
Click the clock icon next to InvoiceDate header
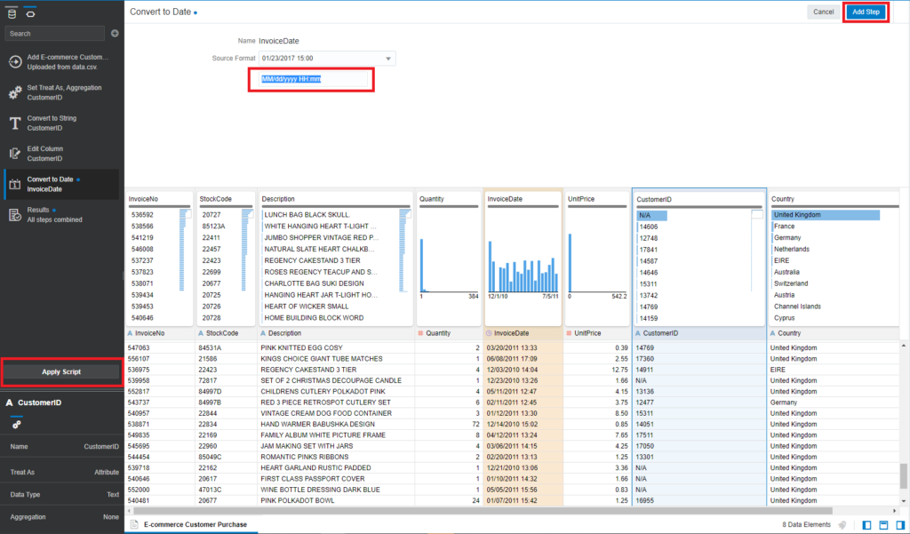(489, 334)
